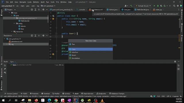Open Persistence panel options gear
The image size is (184, 103).
click(43, 35)
